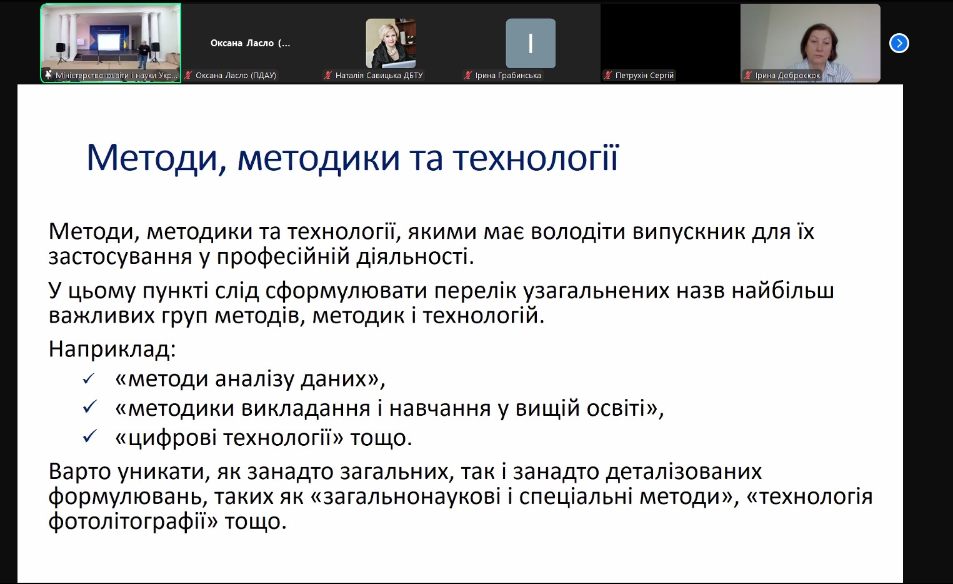Click bullet «цифрові технології» тощо
Image resolution: width=953 pixels, height=584 pixels.
point(263,438)
